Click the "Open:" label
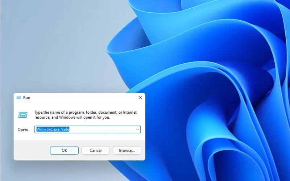 (x=23, y=130)
